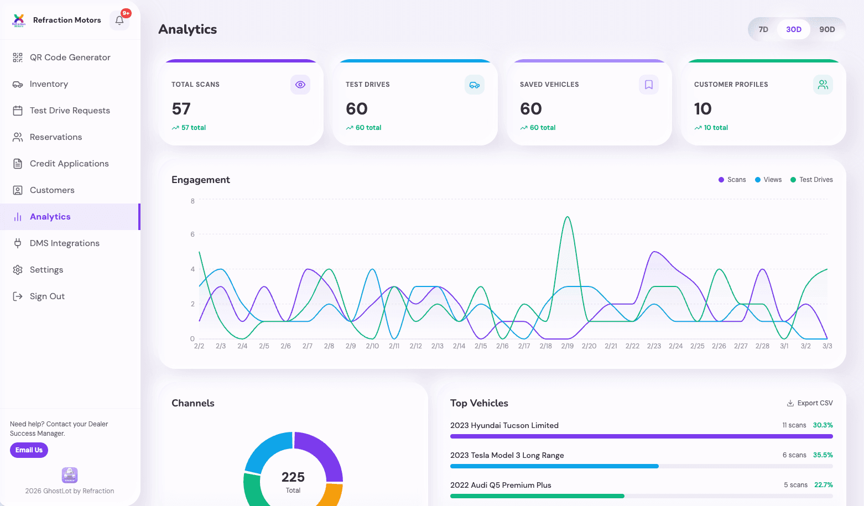Hide Test Drives series in chart legend
The height and width of the screenshot is (506, 864).
click(x=811, y=180)
